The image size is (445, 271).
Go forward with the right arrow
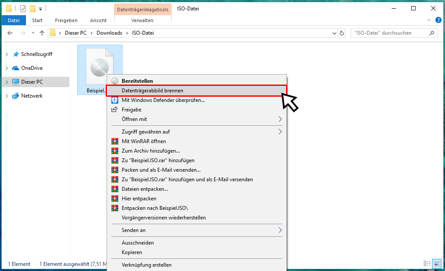click(23, 33)
